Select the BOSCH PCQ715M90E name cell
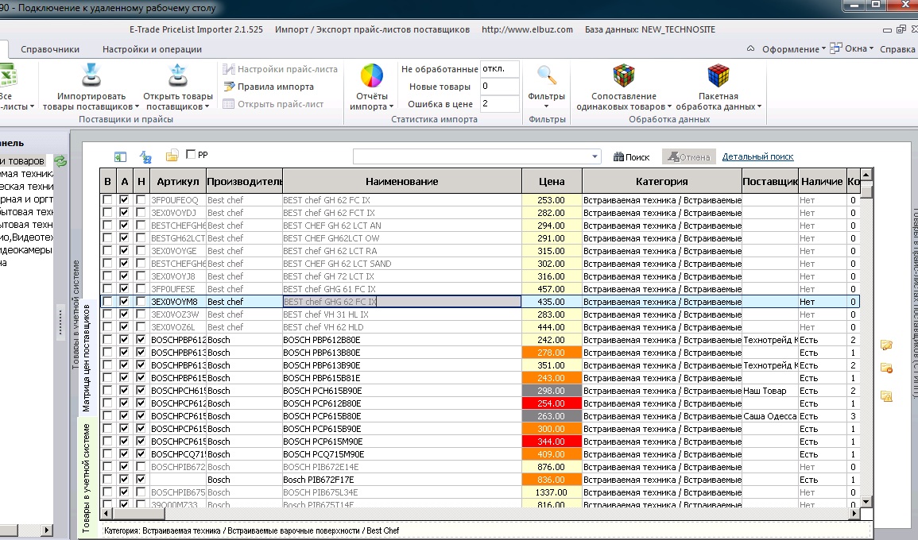This screenshot has width=918, height=540. [x=401, y=454]
